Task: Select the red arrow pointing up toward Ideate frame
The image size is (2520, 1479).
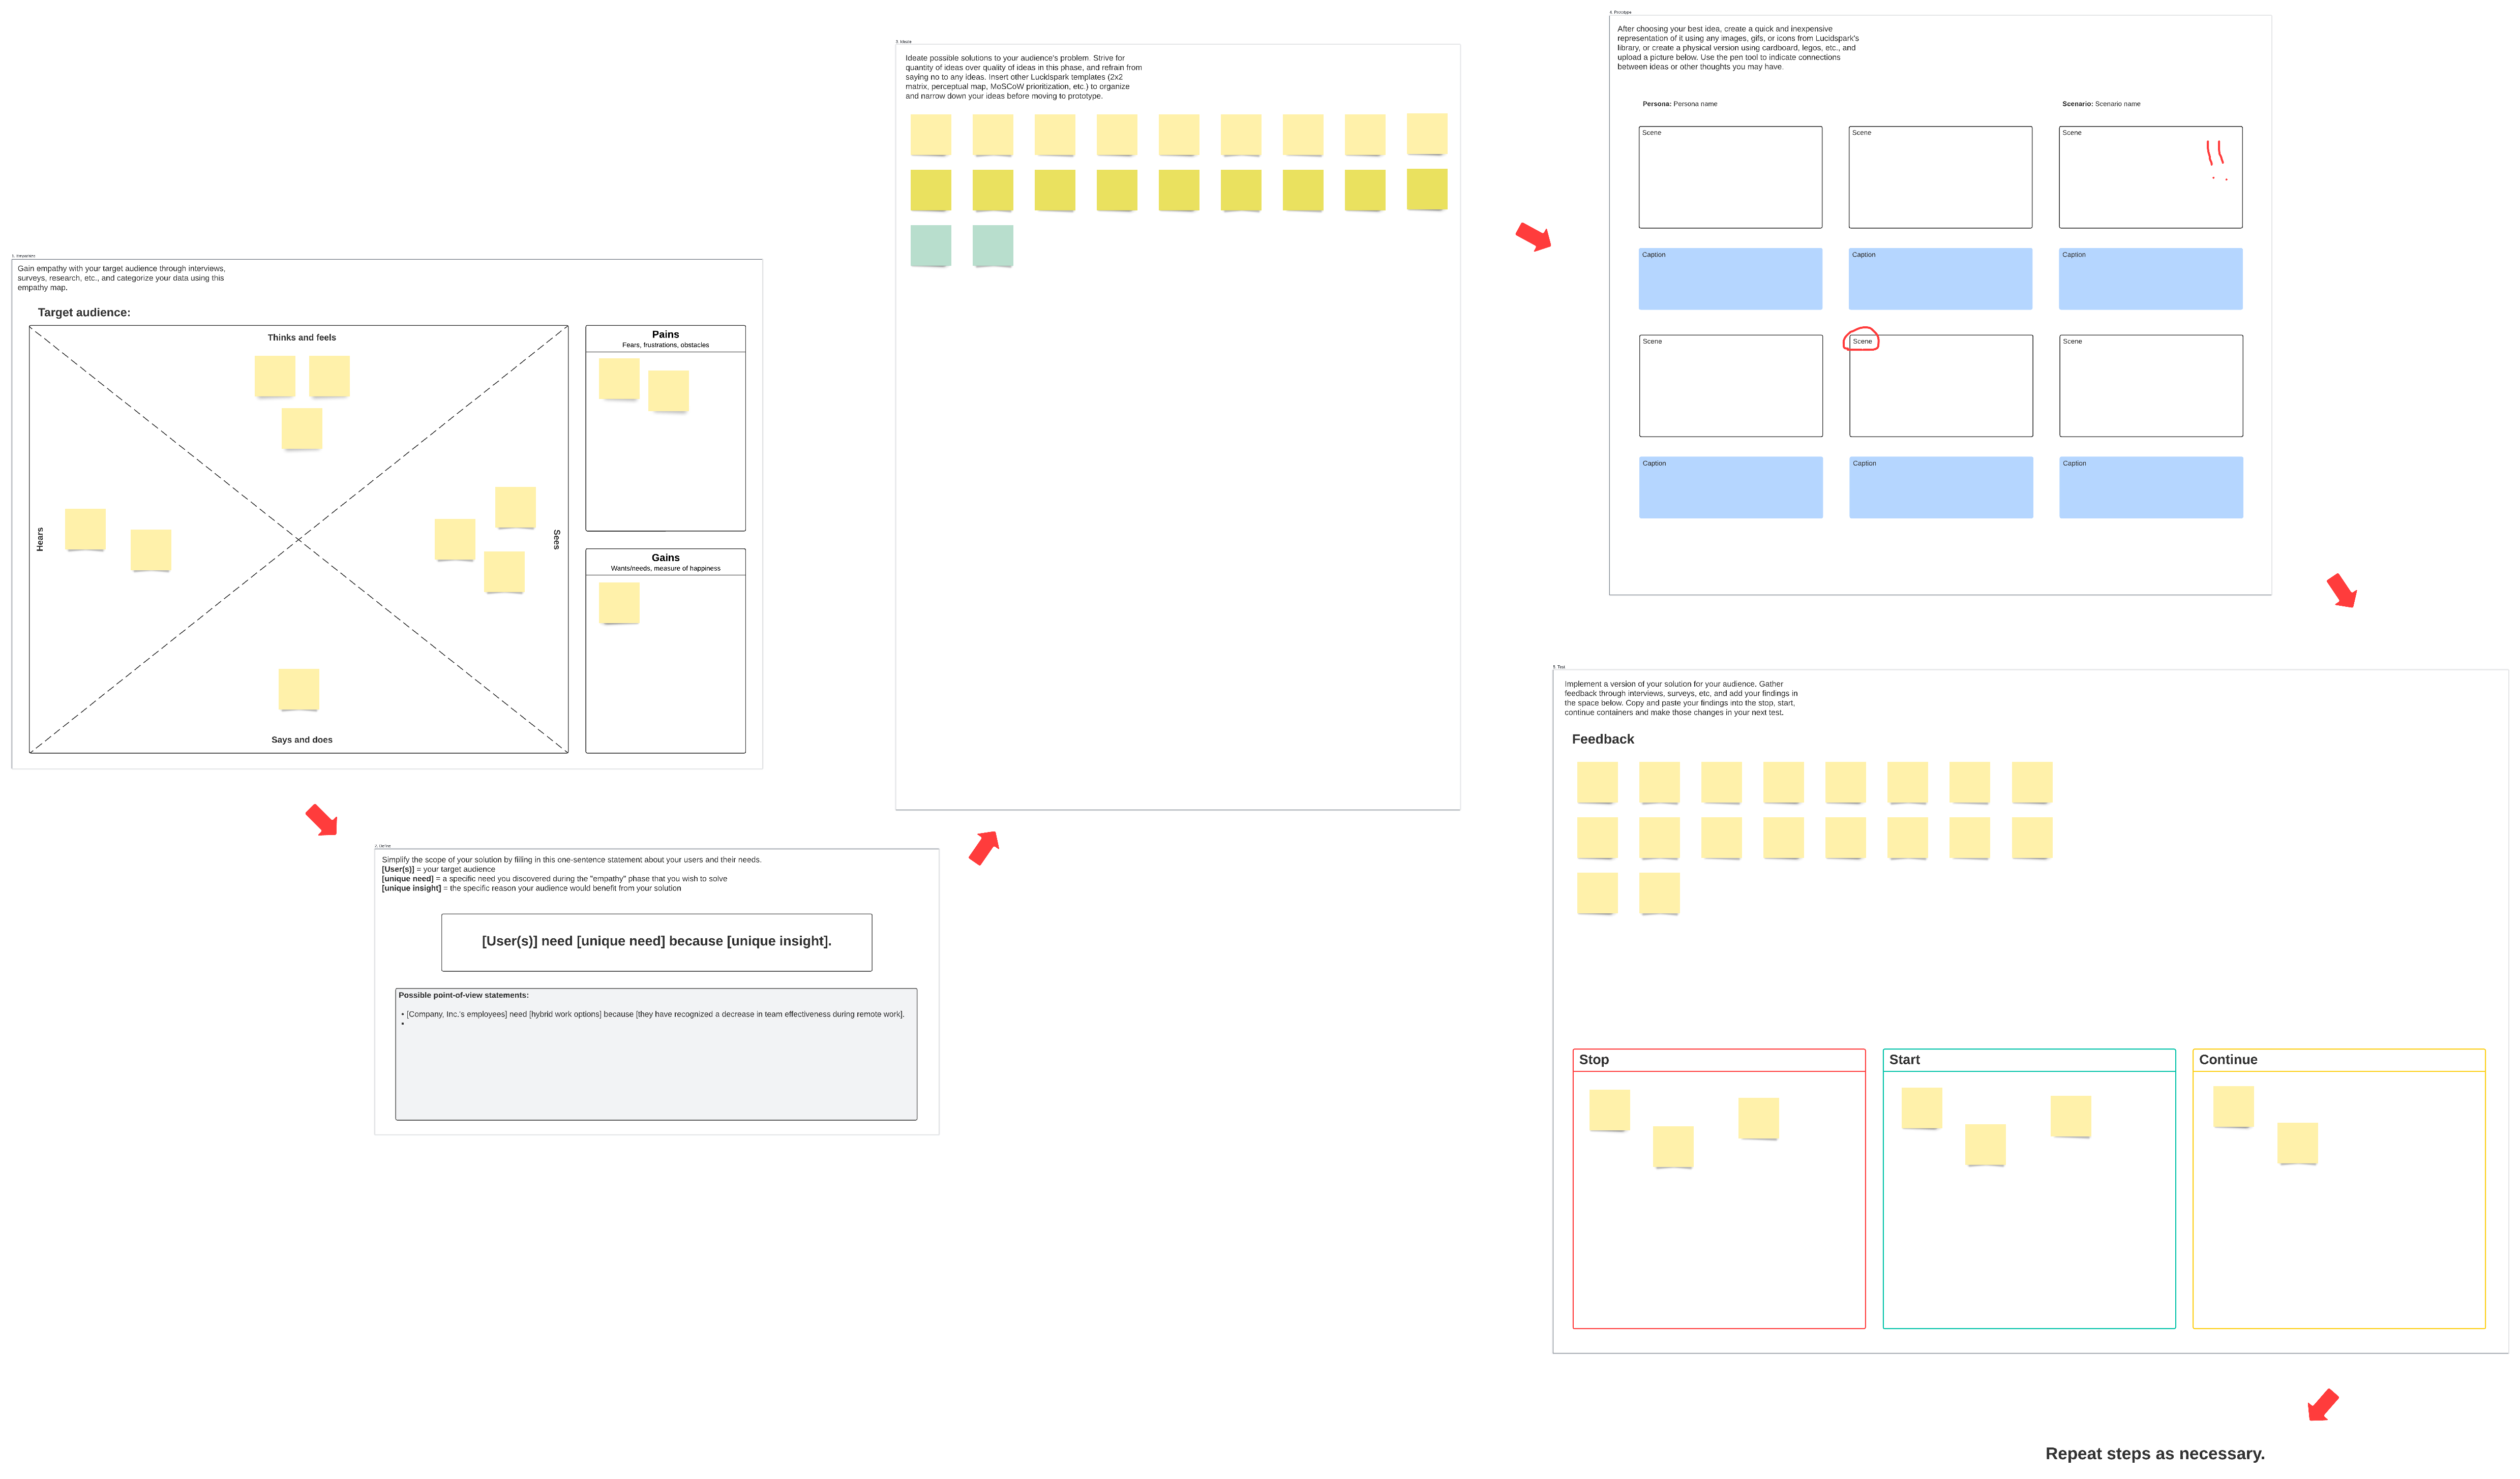Action: tap(984, 847)
